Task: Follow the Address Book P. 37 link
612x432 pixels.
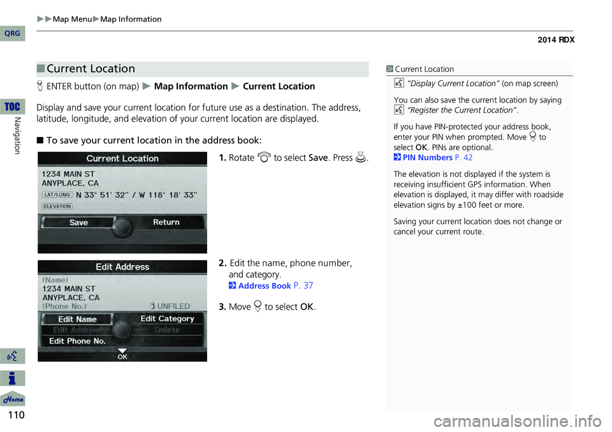Action: pyautogui.click(x=271, y=285)
